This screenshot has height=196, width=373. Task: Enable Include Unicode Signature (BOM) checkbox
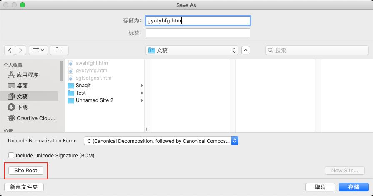(11, 156)
